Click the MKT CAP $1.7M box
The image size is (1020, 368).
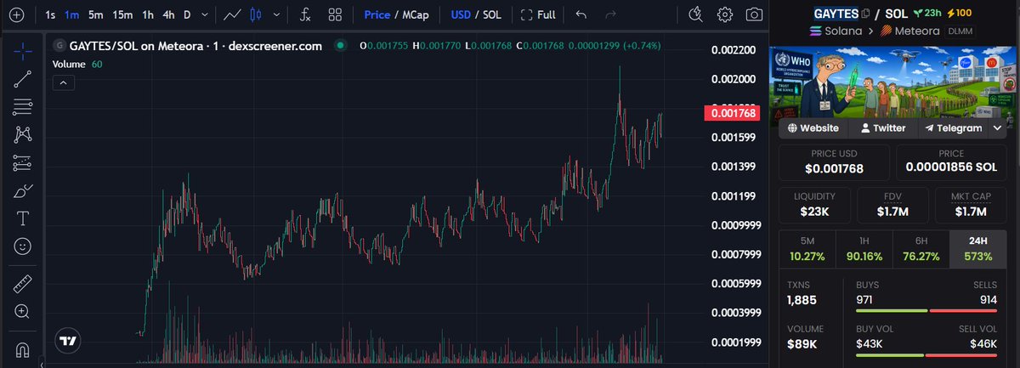pos(970,205)
